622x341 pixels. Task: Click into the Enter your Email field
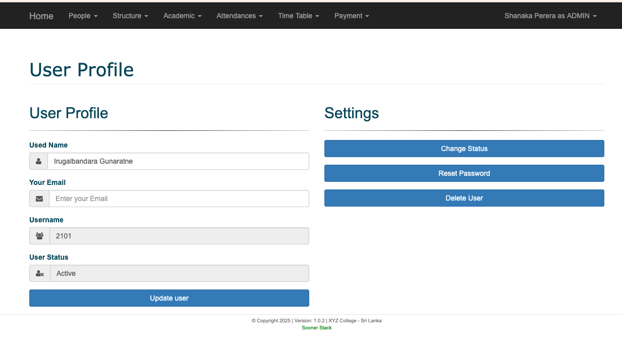tap(179, 199)
